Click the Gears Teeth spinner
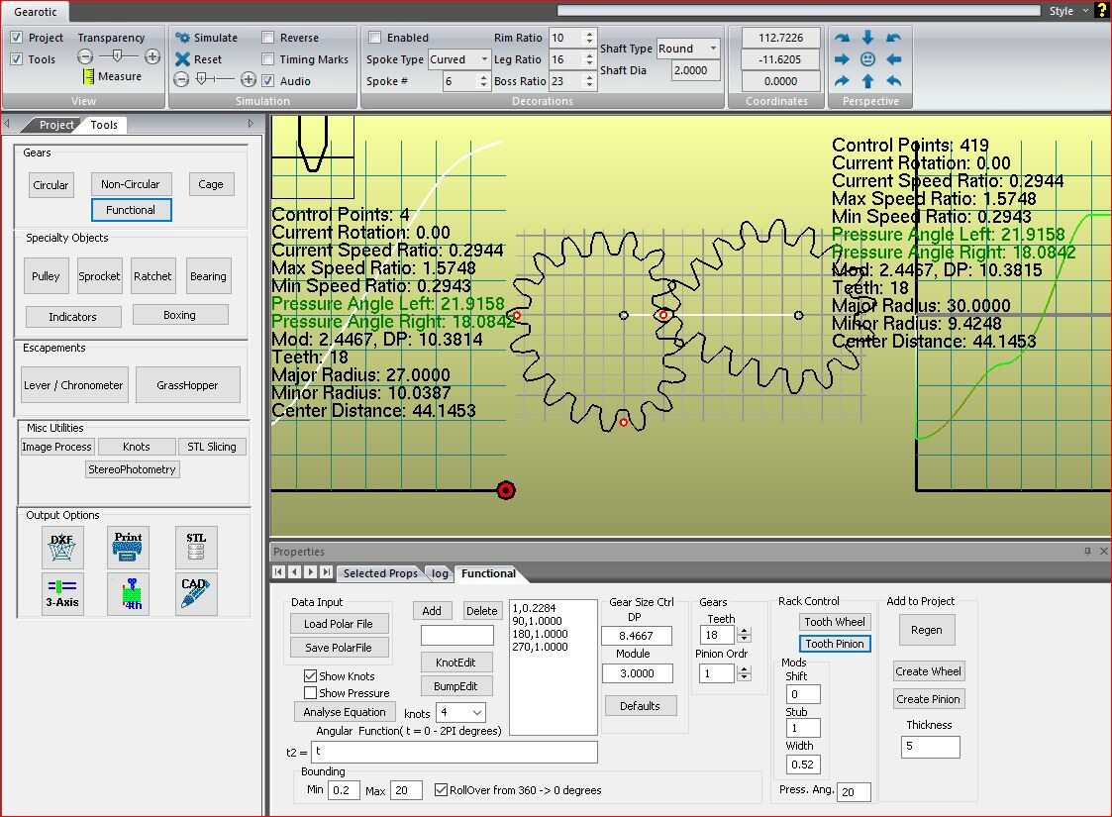1112x817 pixels. [744, 635]
